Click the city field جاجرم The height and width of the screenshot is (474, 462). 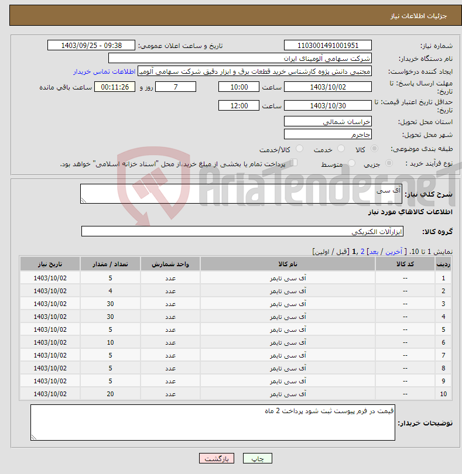pos(328,134)
